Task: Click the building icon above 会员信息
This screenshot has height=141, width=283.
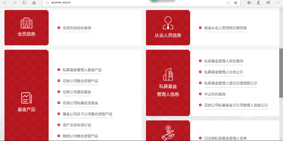Action: (x=26, y=23)
